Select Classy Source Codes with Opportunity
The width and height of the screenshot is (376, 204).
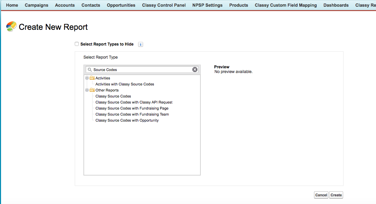coord(127,120)
